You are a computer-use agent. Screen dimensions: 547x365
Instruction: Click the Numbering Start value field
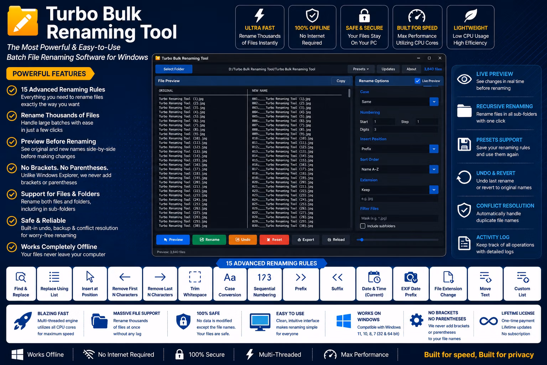(384, 122)
